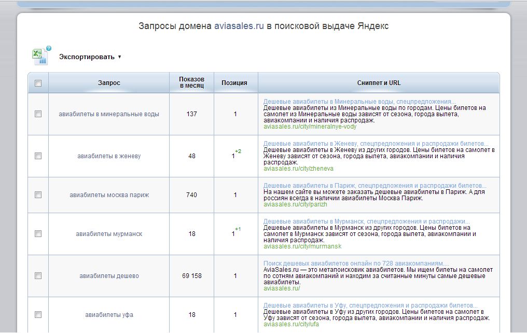Click the Запрос column header

point(109,82)
